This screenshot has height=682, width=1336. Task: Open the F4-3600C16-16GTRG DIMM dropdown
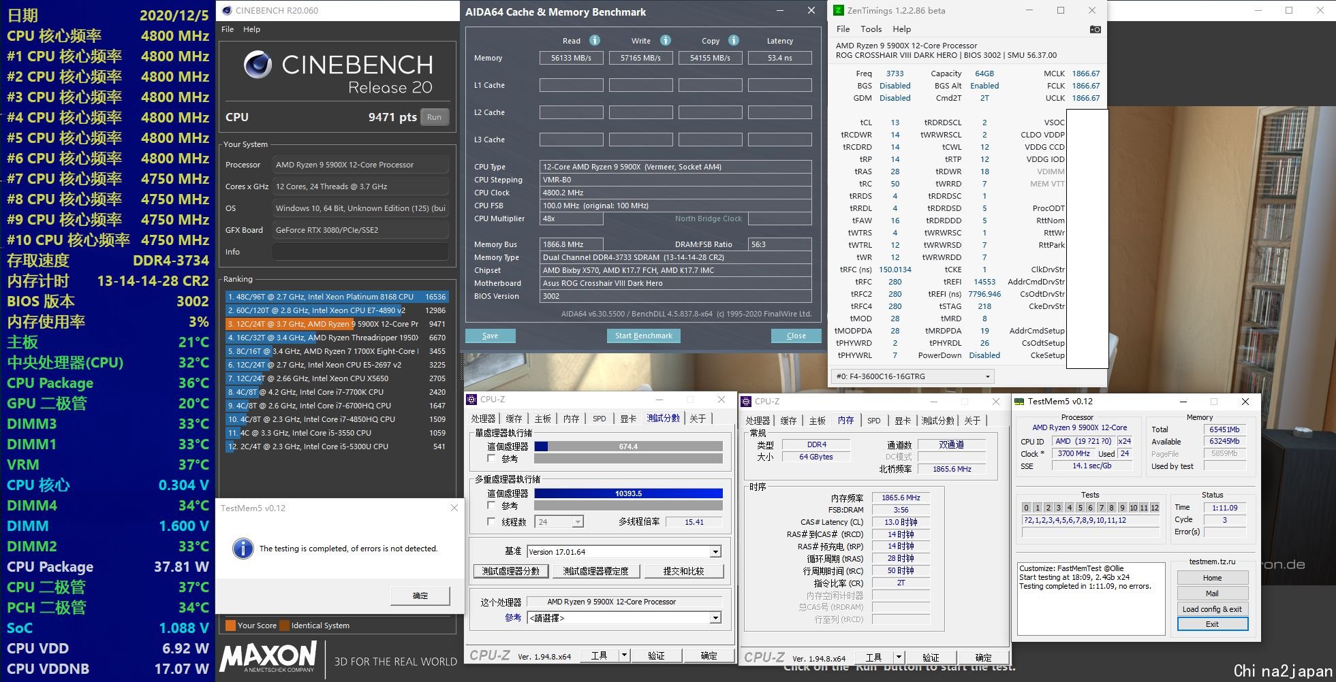(x=913, y=376)
